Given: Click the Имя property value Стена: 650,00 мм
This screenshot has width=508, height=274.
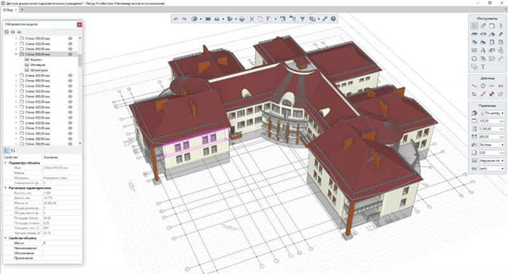Looking at the screenshot, I should click(x=62, y=168).
